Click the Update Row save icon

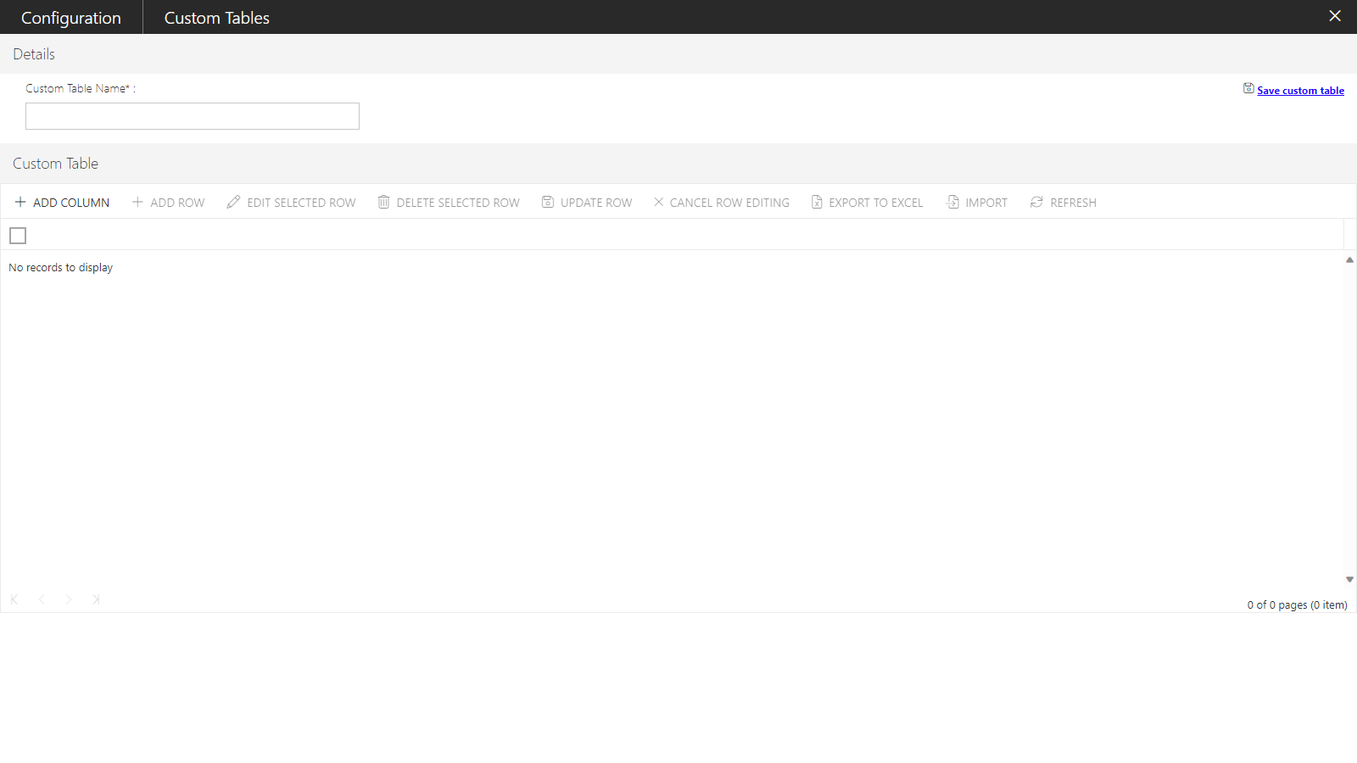(548, 202)
